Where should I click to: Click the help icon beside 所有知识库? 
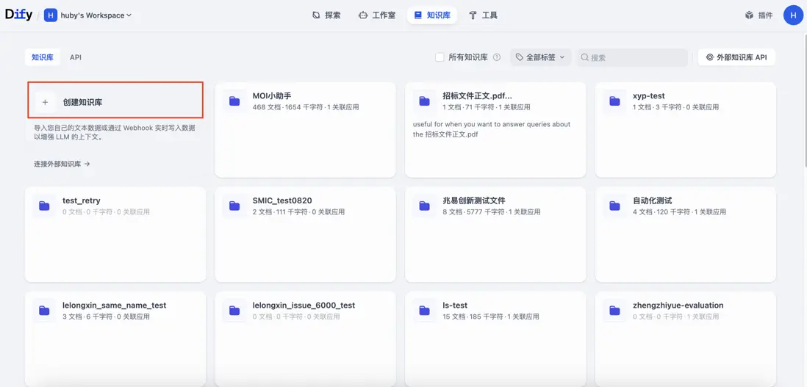(497, 57)
